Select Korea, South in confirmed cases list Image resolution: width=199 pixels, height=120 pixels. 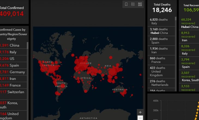13,105
